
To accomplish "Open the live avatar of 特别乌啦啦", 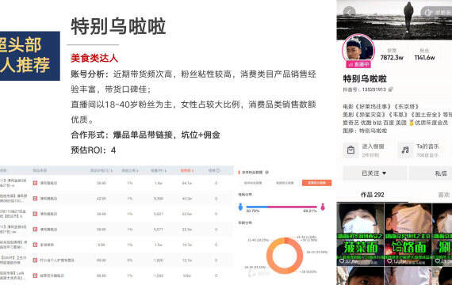I will click(x=358, y=50).
